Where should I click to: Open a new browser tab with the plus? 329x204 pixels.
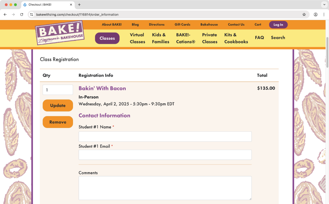click(x=79, y=5)
